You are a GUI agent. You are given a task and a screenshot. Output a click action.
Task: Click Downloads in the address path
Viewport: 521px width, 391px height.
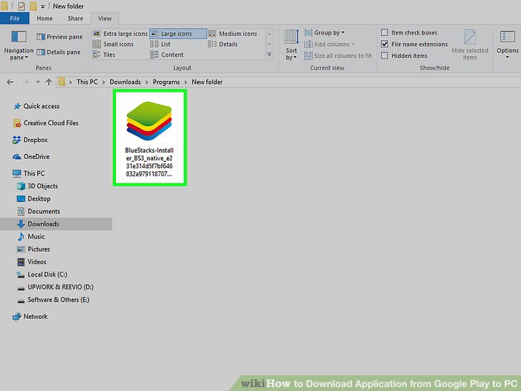[125, 82]
